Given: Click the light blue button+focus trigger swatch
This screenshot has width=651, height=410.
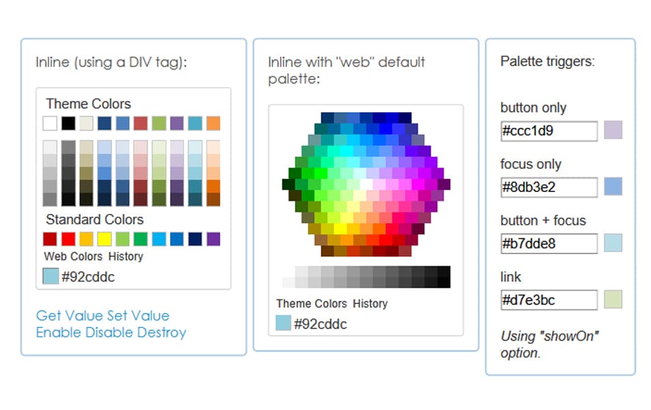Looking at the screenshot, I should pyautogui.click(x=612, y=243).
